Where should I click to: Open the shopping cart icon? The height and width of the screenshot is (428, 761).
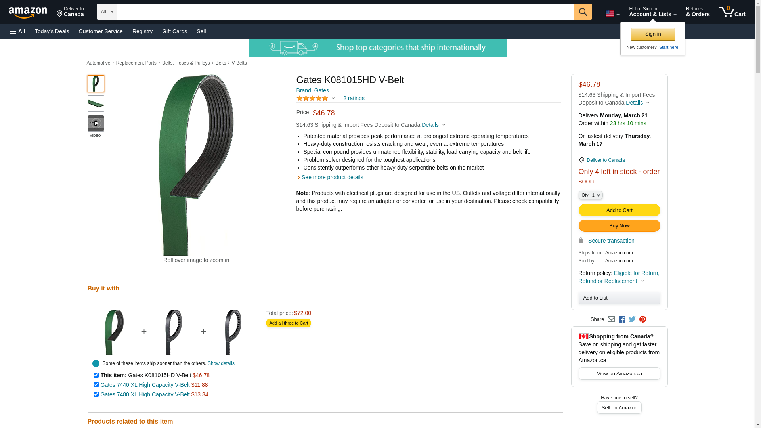click(732, 12)
